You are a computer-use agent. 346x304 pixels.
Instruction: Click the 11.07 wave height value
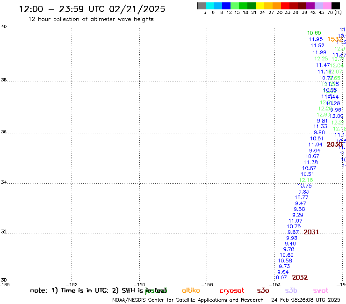pos(295,221)
